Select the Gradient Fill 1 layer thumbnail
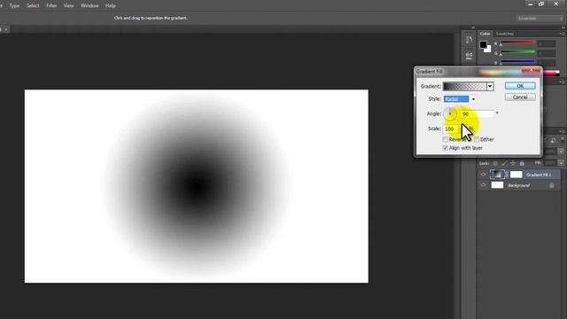This screenshot has height=319, width=567. pos(497,175)
